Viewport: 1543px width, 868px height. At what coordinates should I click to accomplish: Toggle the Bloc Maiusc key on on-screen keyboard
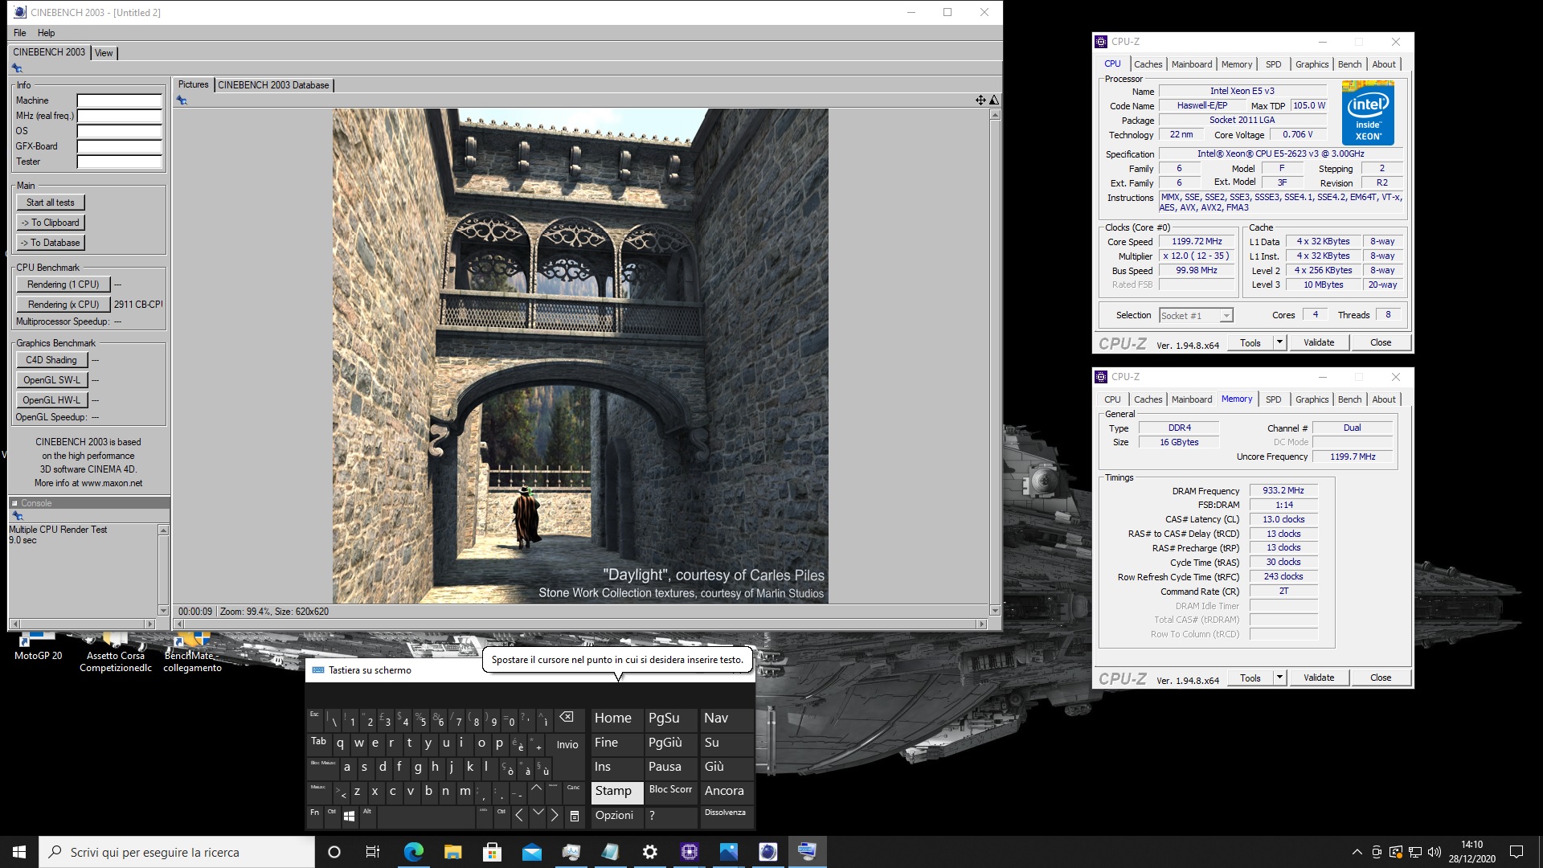pyautogui.click(x=322, y=767)
